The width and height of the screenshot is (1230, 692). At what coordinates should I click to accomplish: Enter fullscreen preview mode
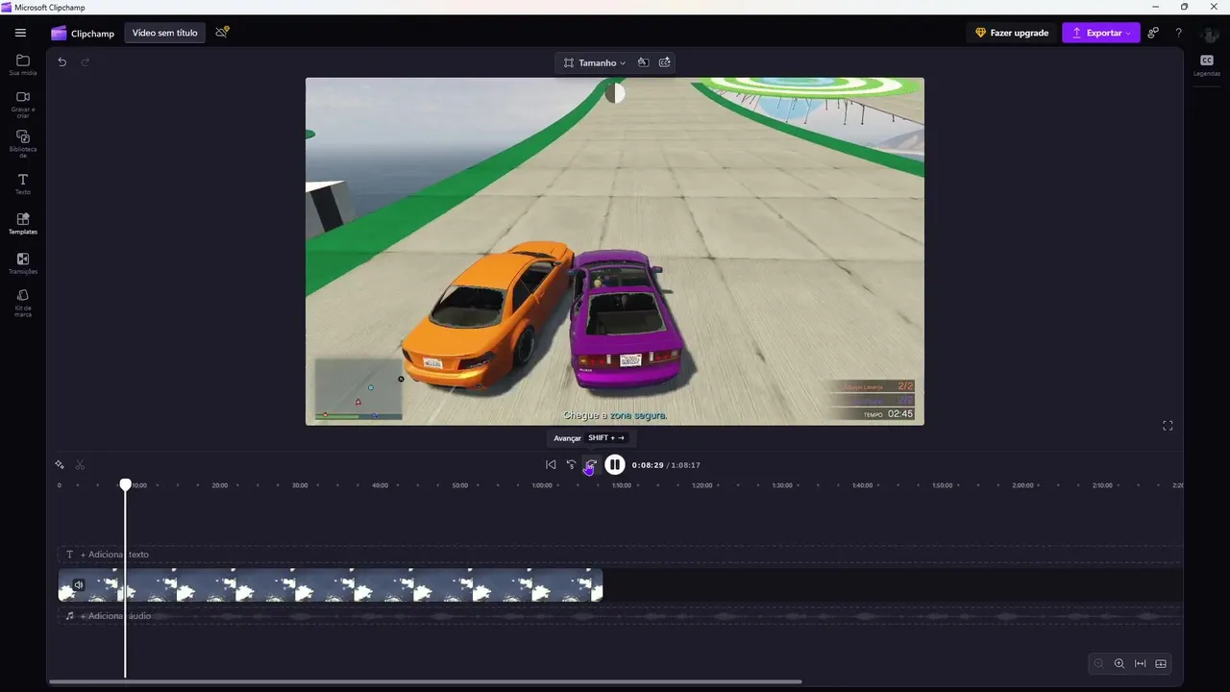click(1168, 426)
